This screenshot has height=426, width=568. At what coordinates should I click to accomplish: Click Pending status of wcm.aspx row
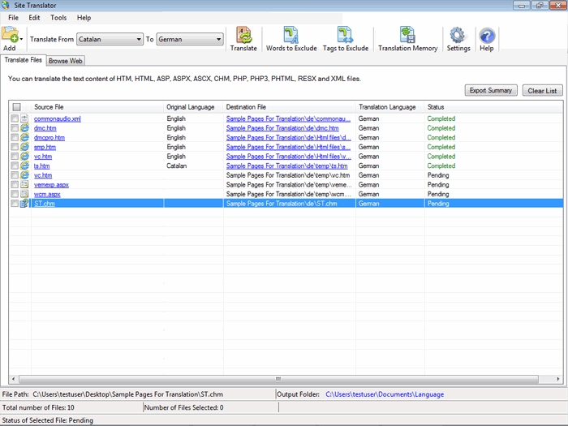pyautogui.click(x=438, y=194)
